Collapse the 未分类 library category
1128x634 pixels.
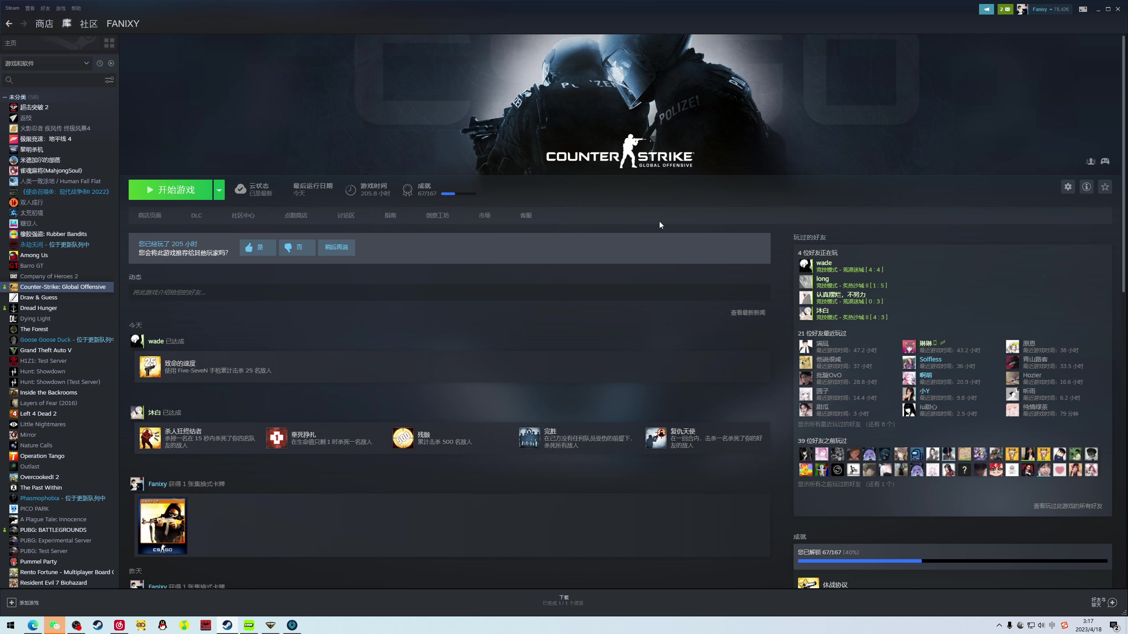[x=5, y=97]
